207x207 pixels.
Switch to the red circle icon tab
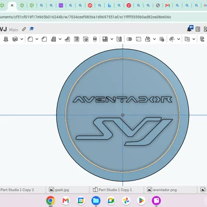[x=90, y=6]
